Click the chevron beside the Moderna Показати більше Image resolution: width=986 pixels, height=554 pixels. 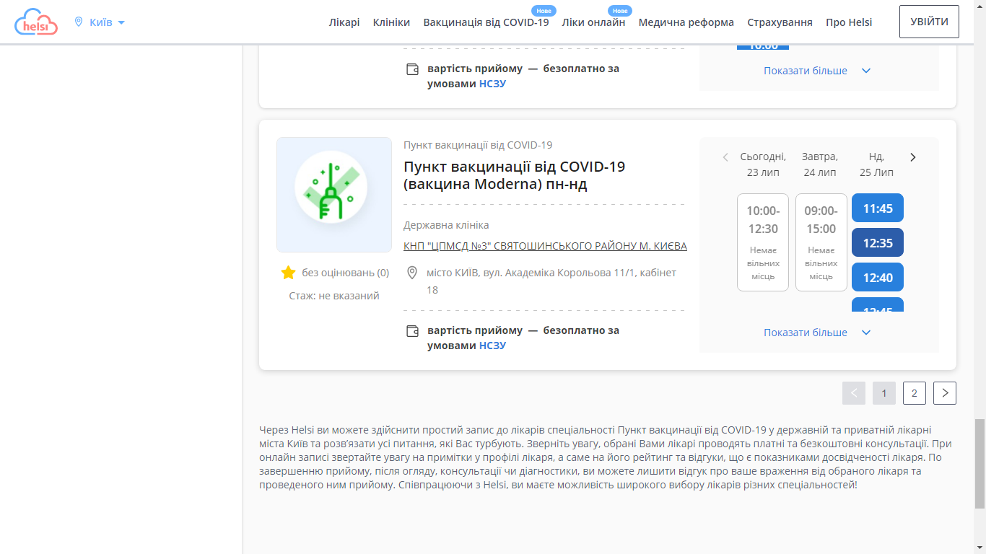pyautogui.click(x=866, y=333)
